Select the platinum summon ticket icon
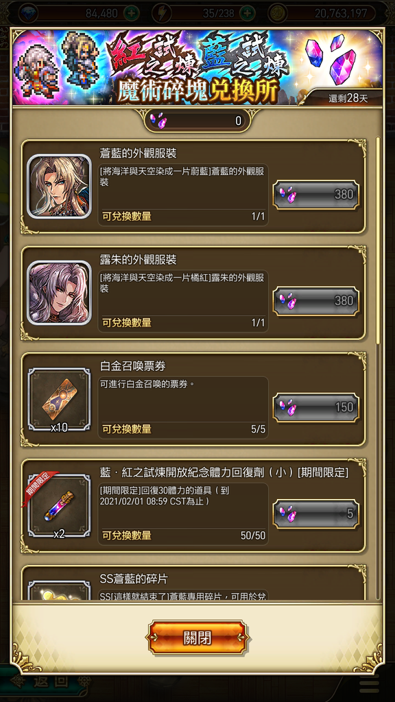Image resolution: width=395 pixels, height=702 pixels. pos(59,400)
